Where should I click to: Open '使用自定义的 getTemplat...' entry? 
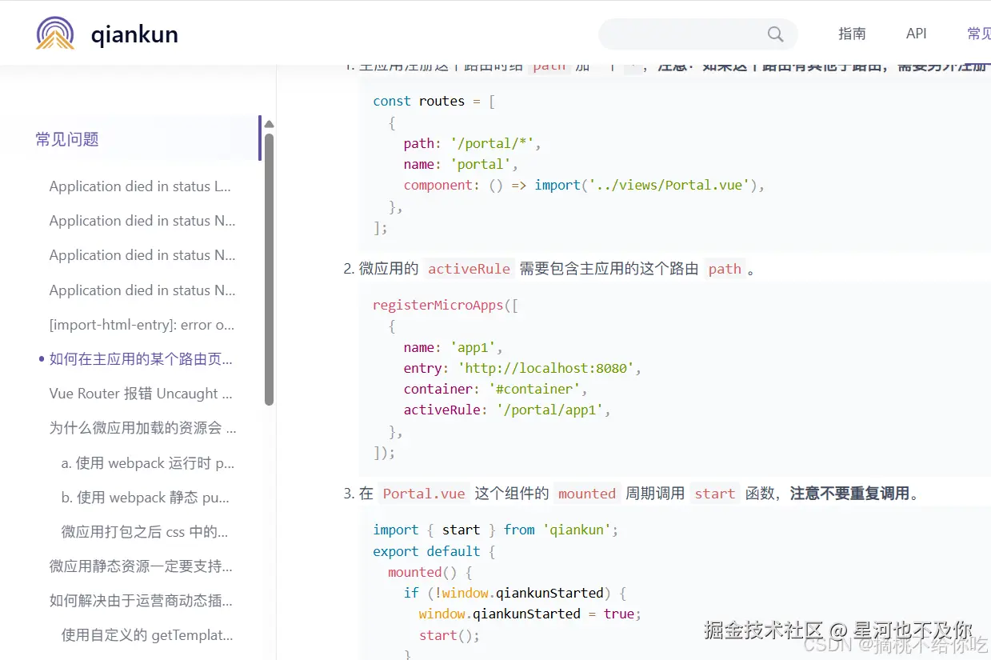tap(147, 635)
